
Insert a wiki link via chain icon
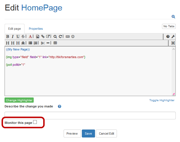tap(43, 37)
